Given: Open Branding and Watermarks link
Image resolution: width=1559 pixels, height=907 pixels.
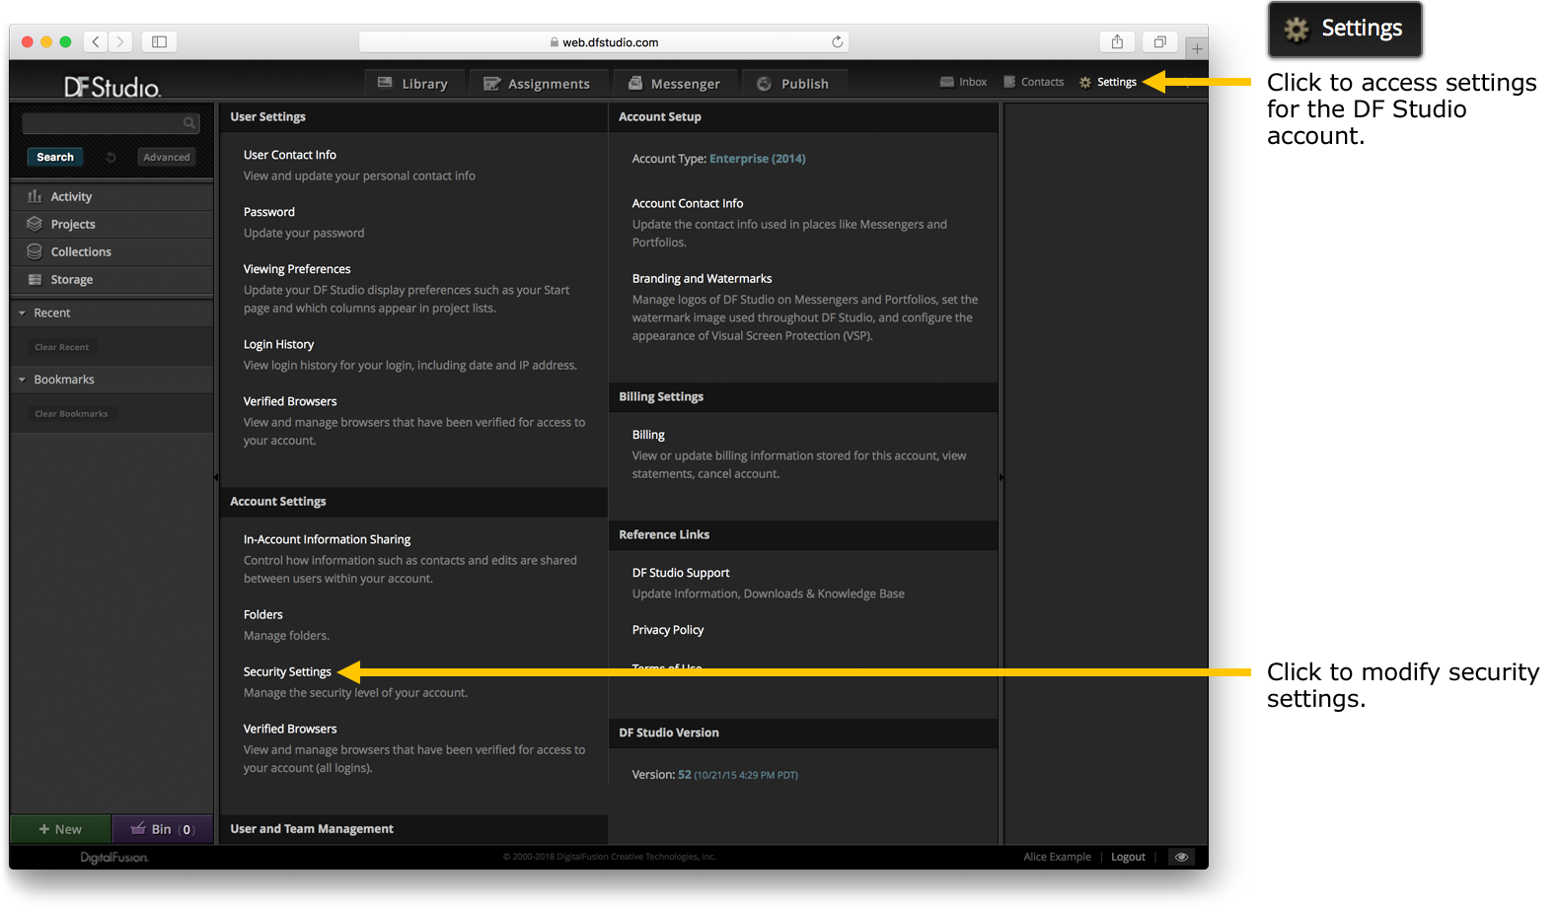Looking at the screenshot, I should pos(702,279).
